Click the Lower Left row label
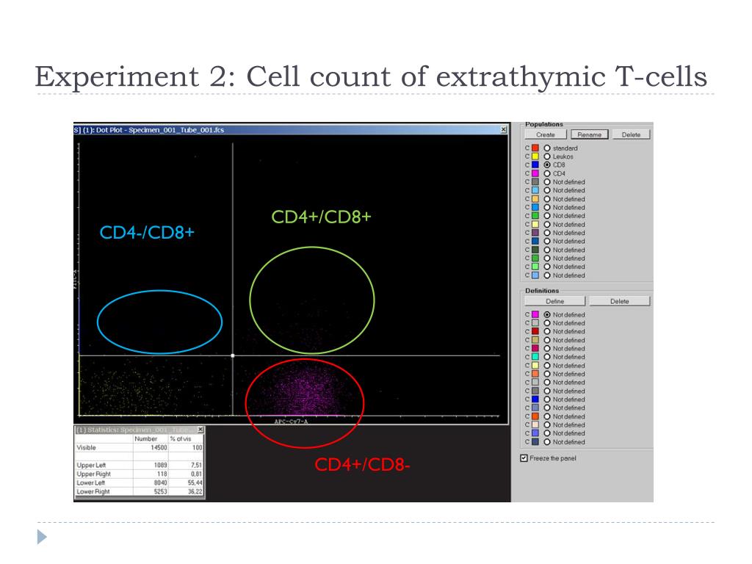 [90, 483]
